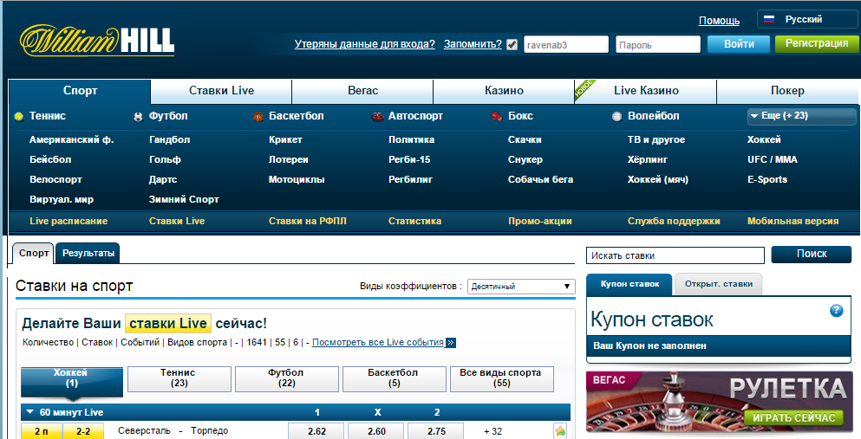861x439 pixels.
Task: Click the Искать ставки search field
Action: pos(675,255)
